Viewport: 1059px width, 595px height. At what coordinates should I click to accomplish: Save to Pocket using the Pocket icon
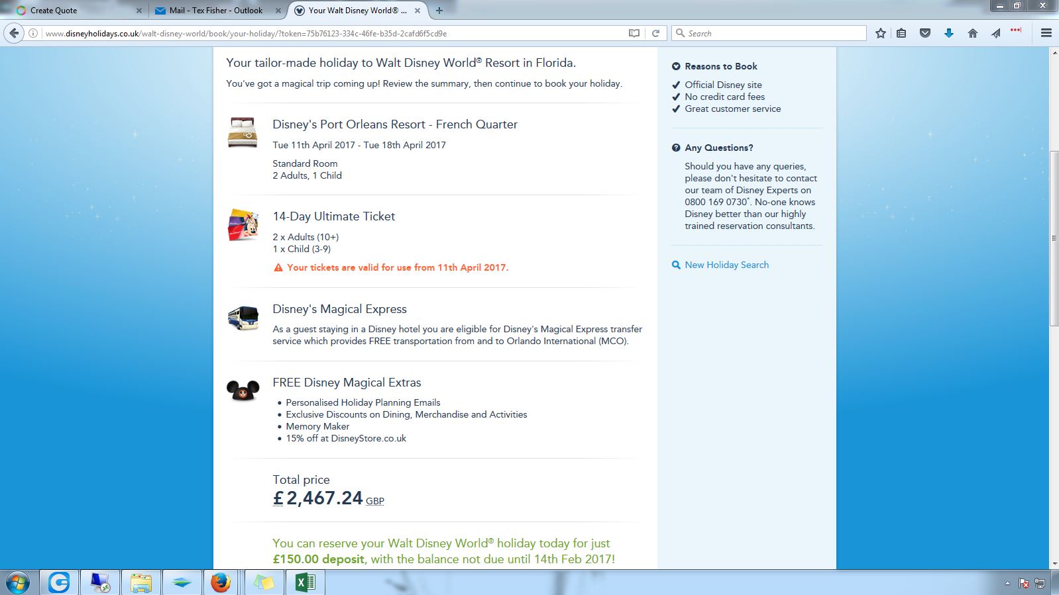point(925,33)
